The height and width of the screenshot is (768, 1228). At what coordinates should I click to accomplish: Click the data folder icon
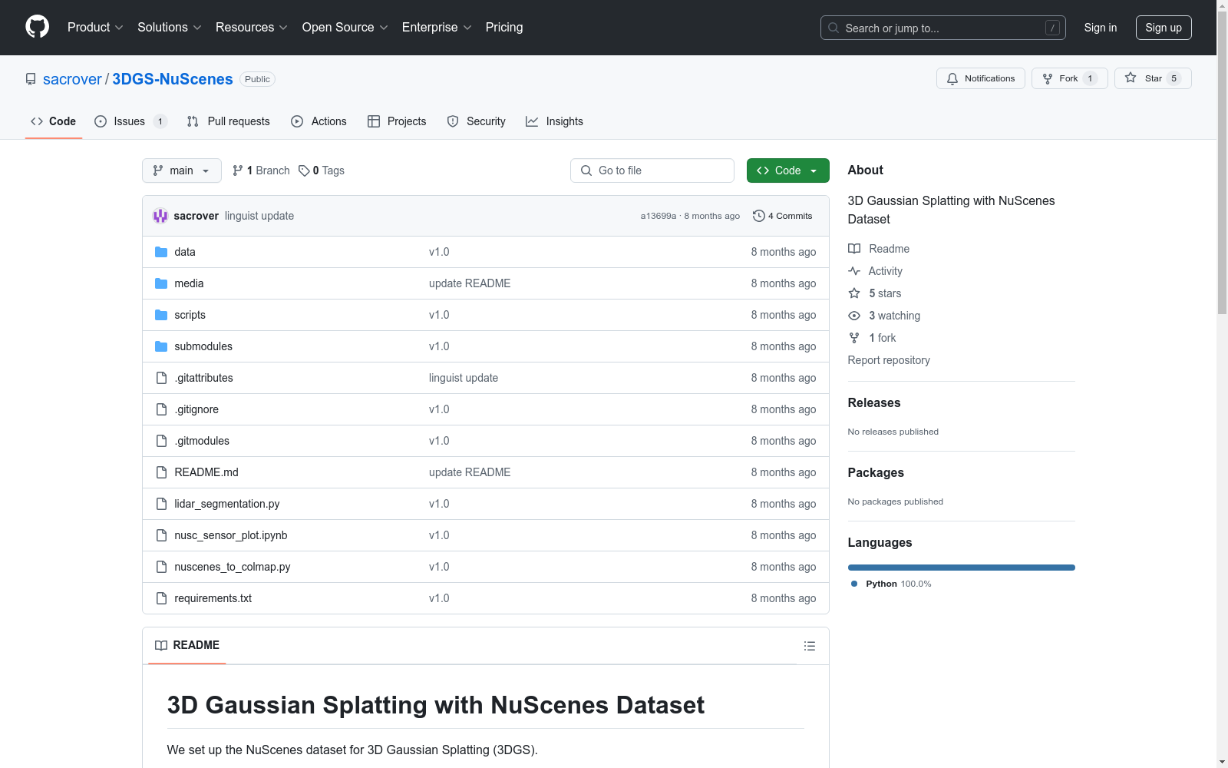click(161, 252)
